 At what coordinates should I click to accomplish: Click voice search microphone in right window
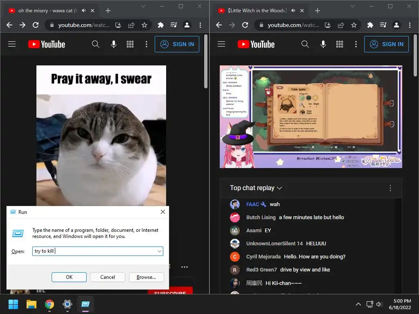[x=323, y=44]
